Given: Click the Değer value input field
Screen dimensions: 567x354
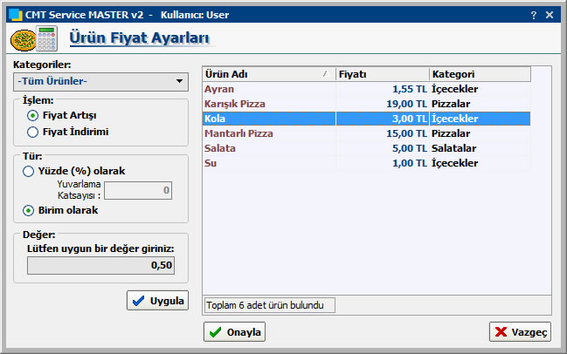Looking at the screenshot, I should [100, 265].
